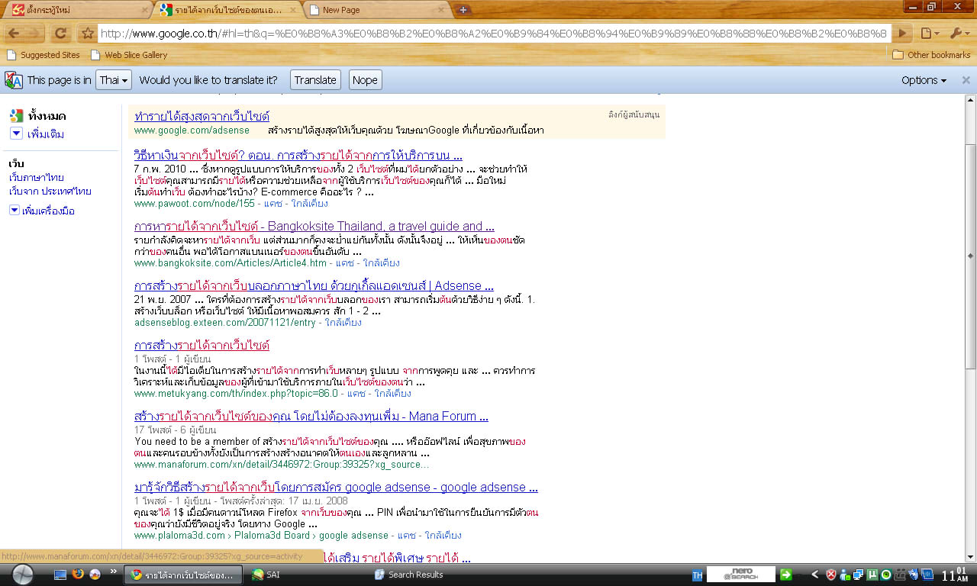The height and width of the screenshot is (586, 977).
Task: Open the Bangkoksite Thailand travel guide result
Action: pos(314,226)
